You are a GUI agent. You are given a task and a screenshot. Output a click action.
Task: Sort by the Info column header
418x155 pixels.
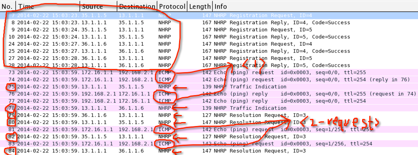(x=315, y=6)
